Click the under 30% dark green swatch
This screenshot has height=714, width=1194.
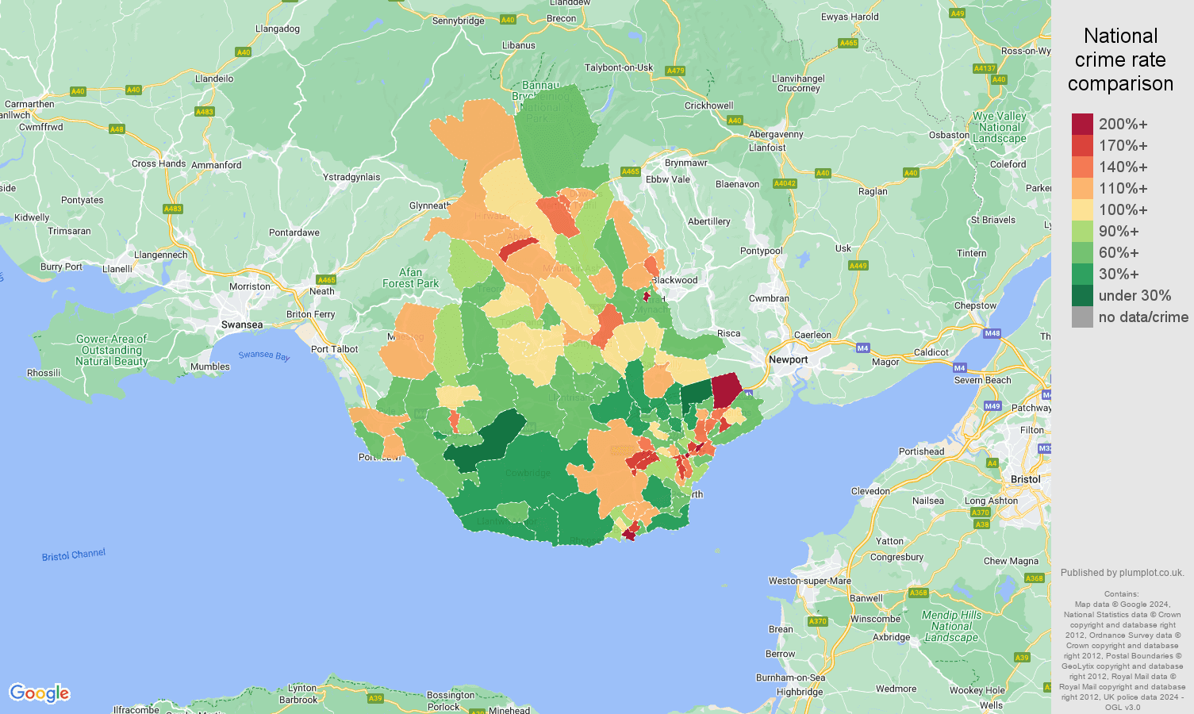click(x=1082, y=295)
